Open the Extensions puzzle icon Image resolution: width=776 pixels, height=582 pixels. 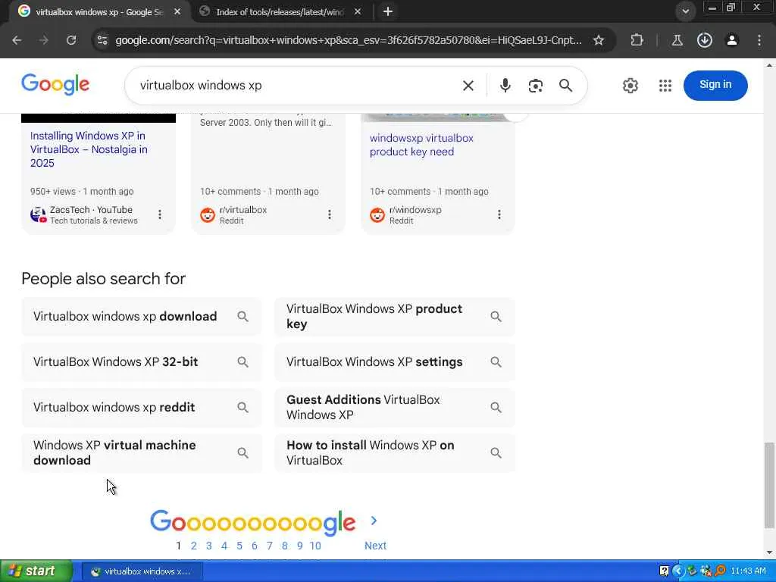pyautogui.click(x=637, y=40)
